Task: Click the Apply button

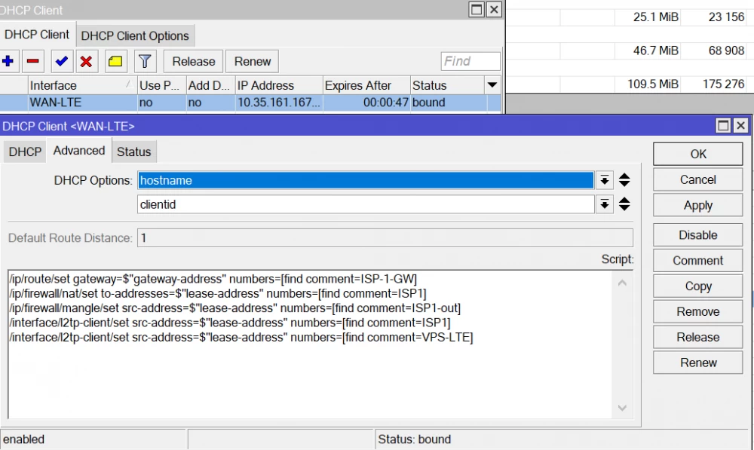Action: tap(697, 205)
